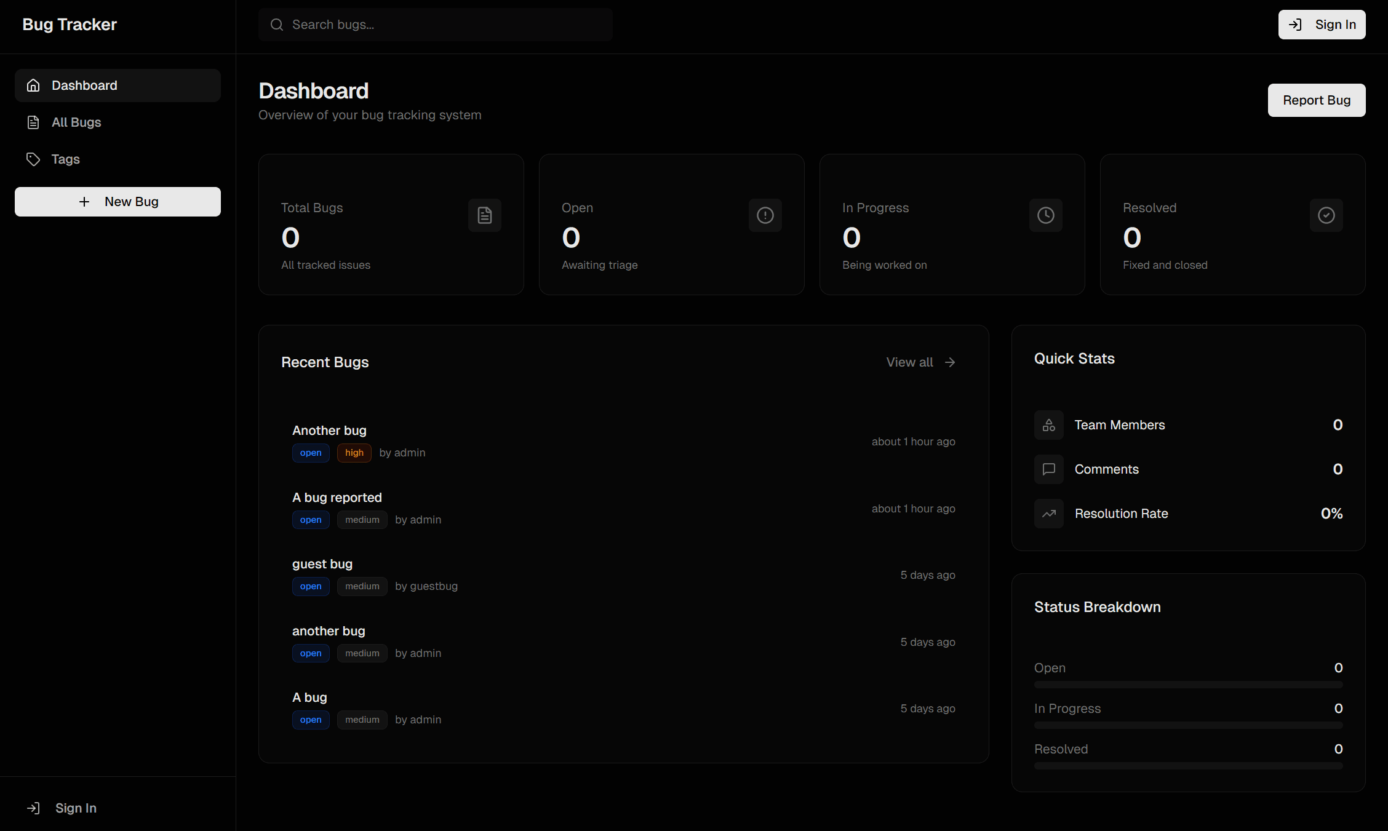1388x831 pixels.
Task: Click the Resolution Rate trend icon
Action: point(1048,513)
